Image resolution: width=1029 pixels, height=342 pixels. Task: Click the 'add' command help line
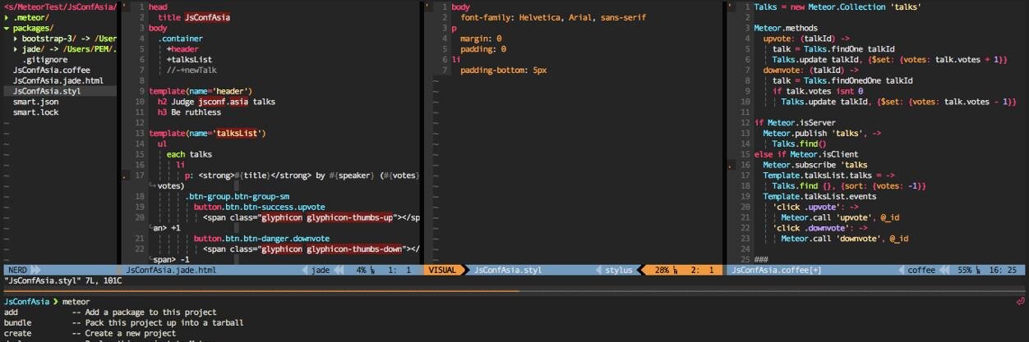click(110, 312)
